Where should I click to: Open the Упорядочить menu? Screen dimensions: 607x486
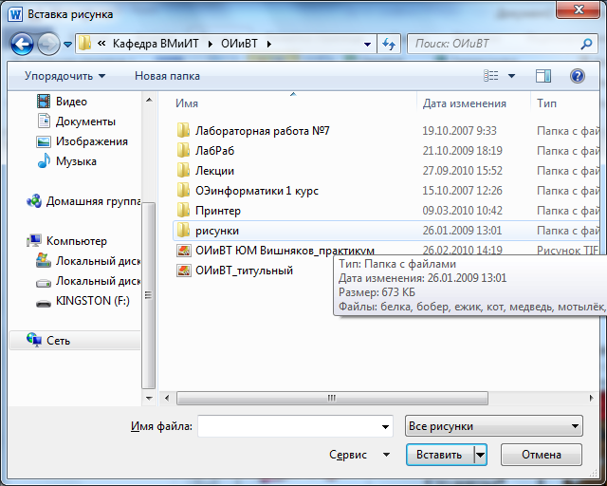point(65,76)
